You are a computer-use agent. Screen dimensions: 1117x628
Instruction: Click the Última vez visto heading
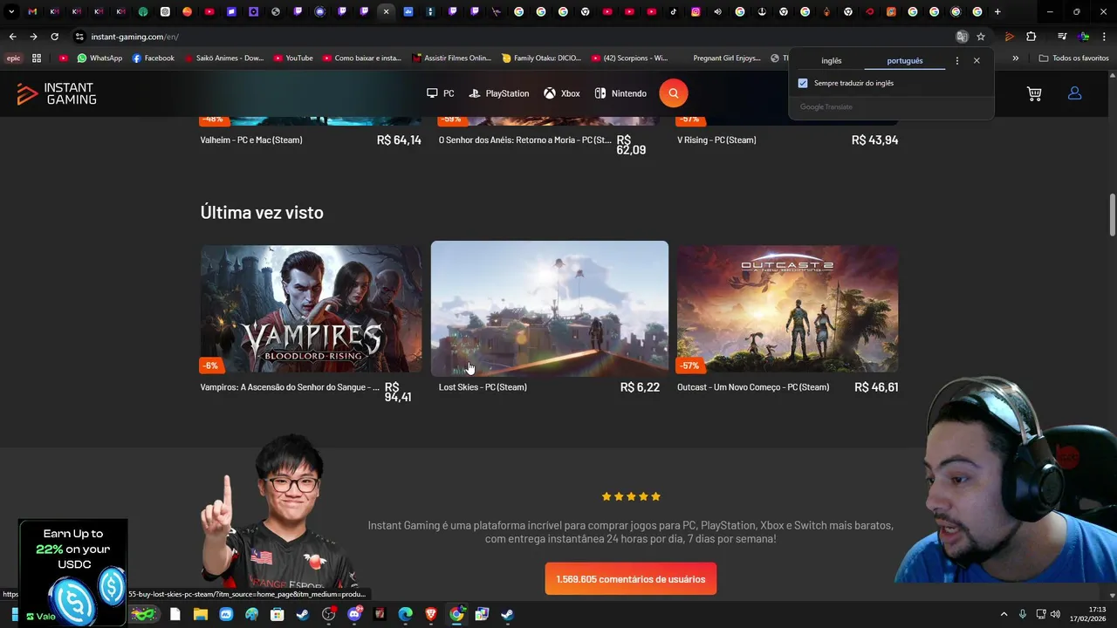262,212
